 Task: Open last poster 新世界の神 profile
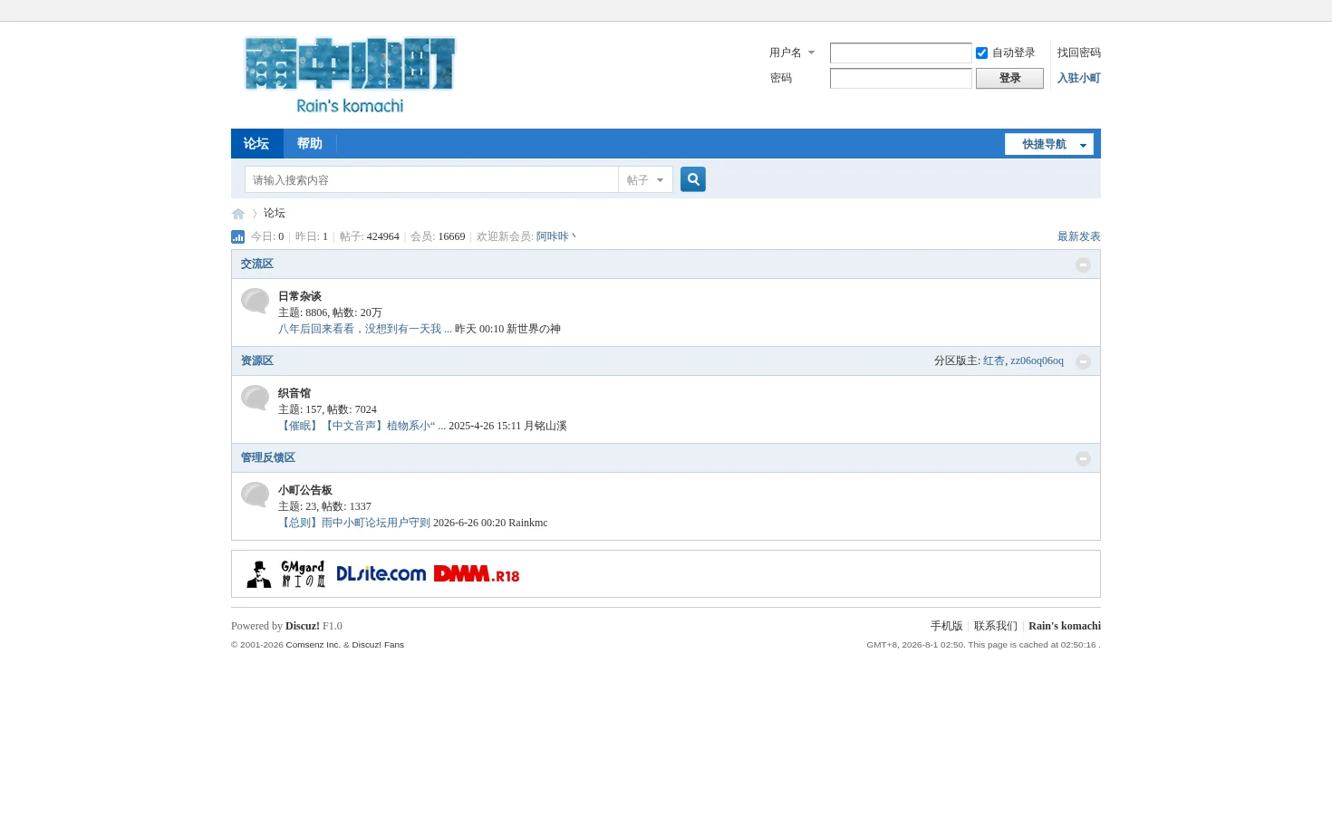click(533, 329)
